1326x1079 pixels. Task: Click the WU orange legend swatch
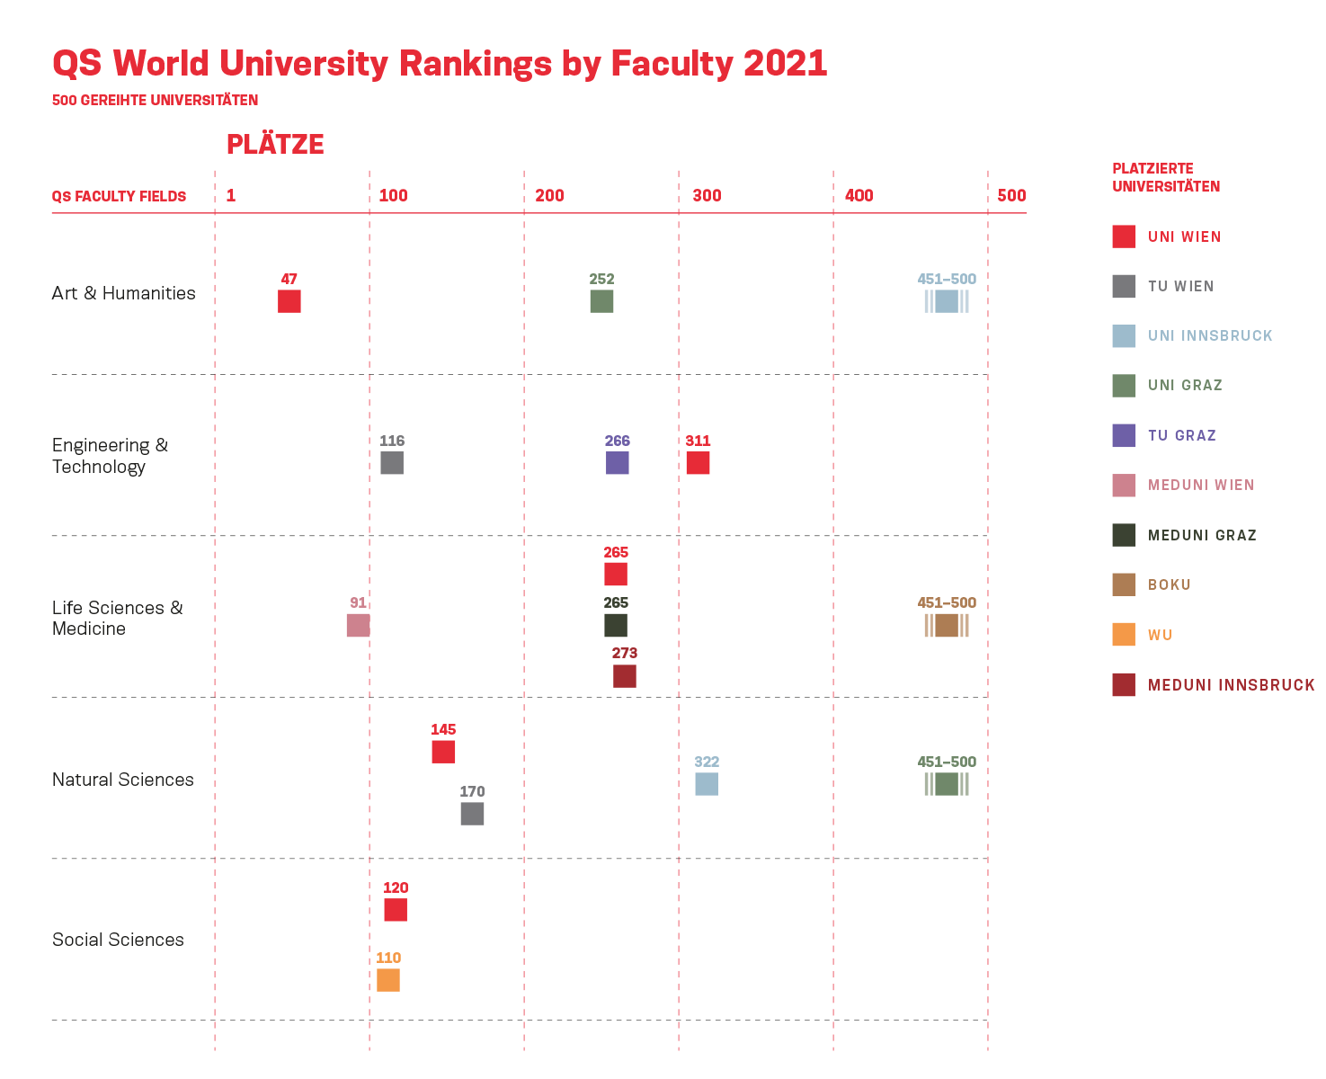tap(1124, 635)
